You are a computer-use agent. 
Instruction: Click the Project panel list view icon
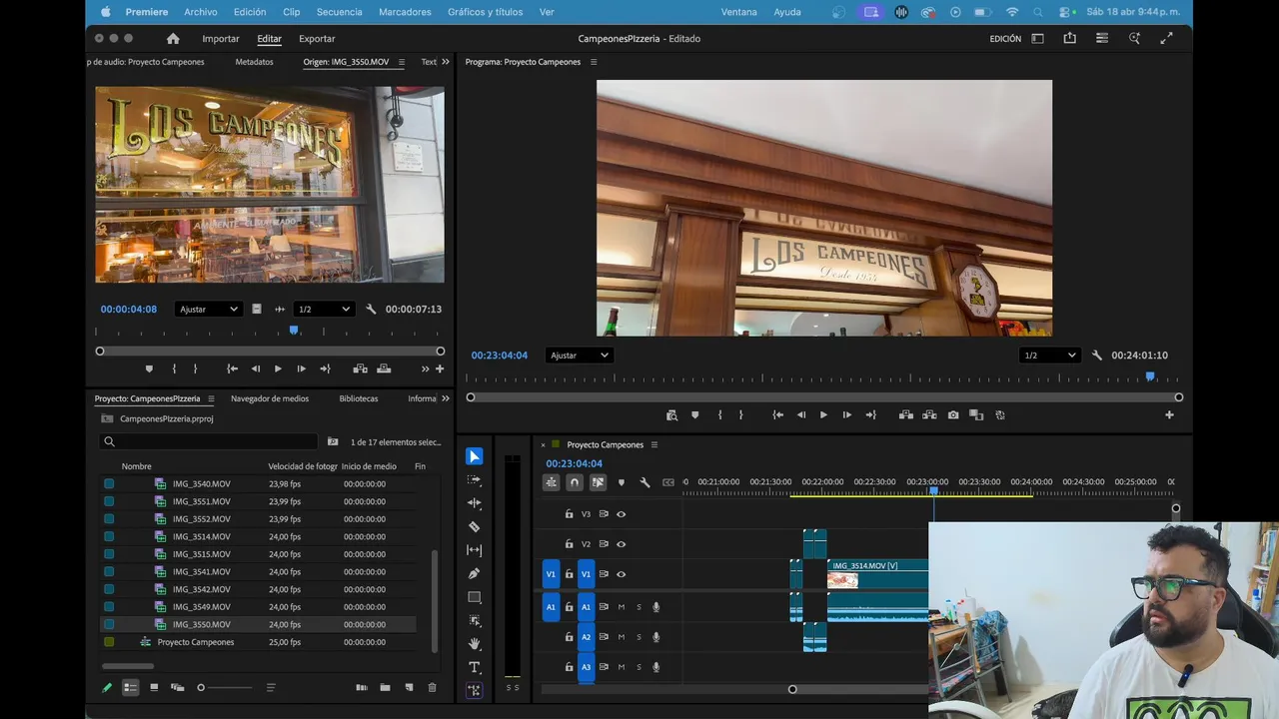[130, 688]
